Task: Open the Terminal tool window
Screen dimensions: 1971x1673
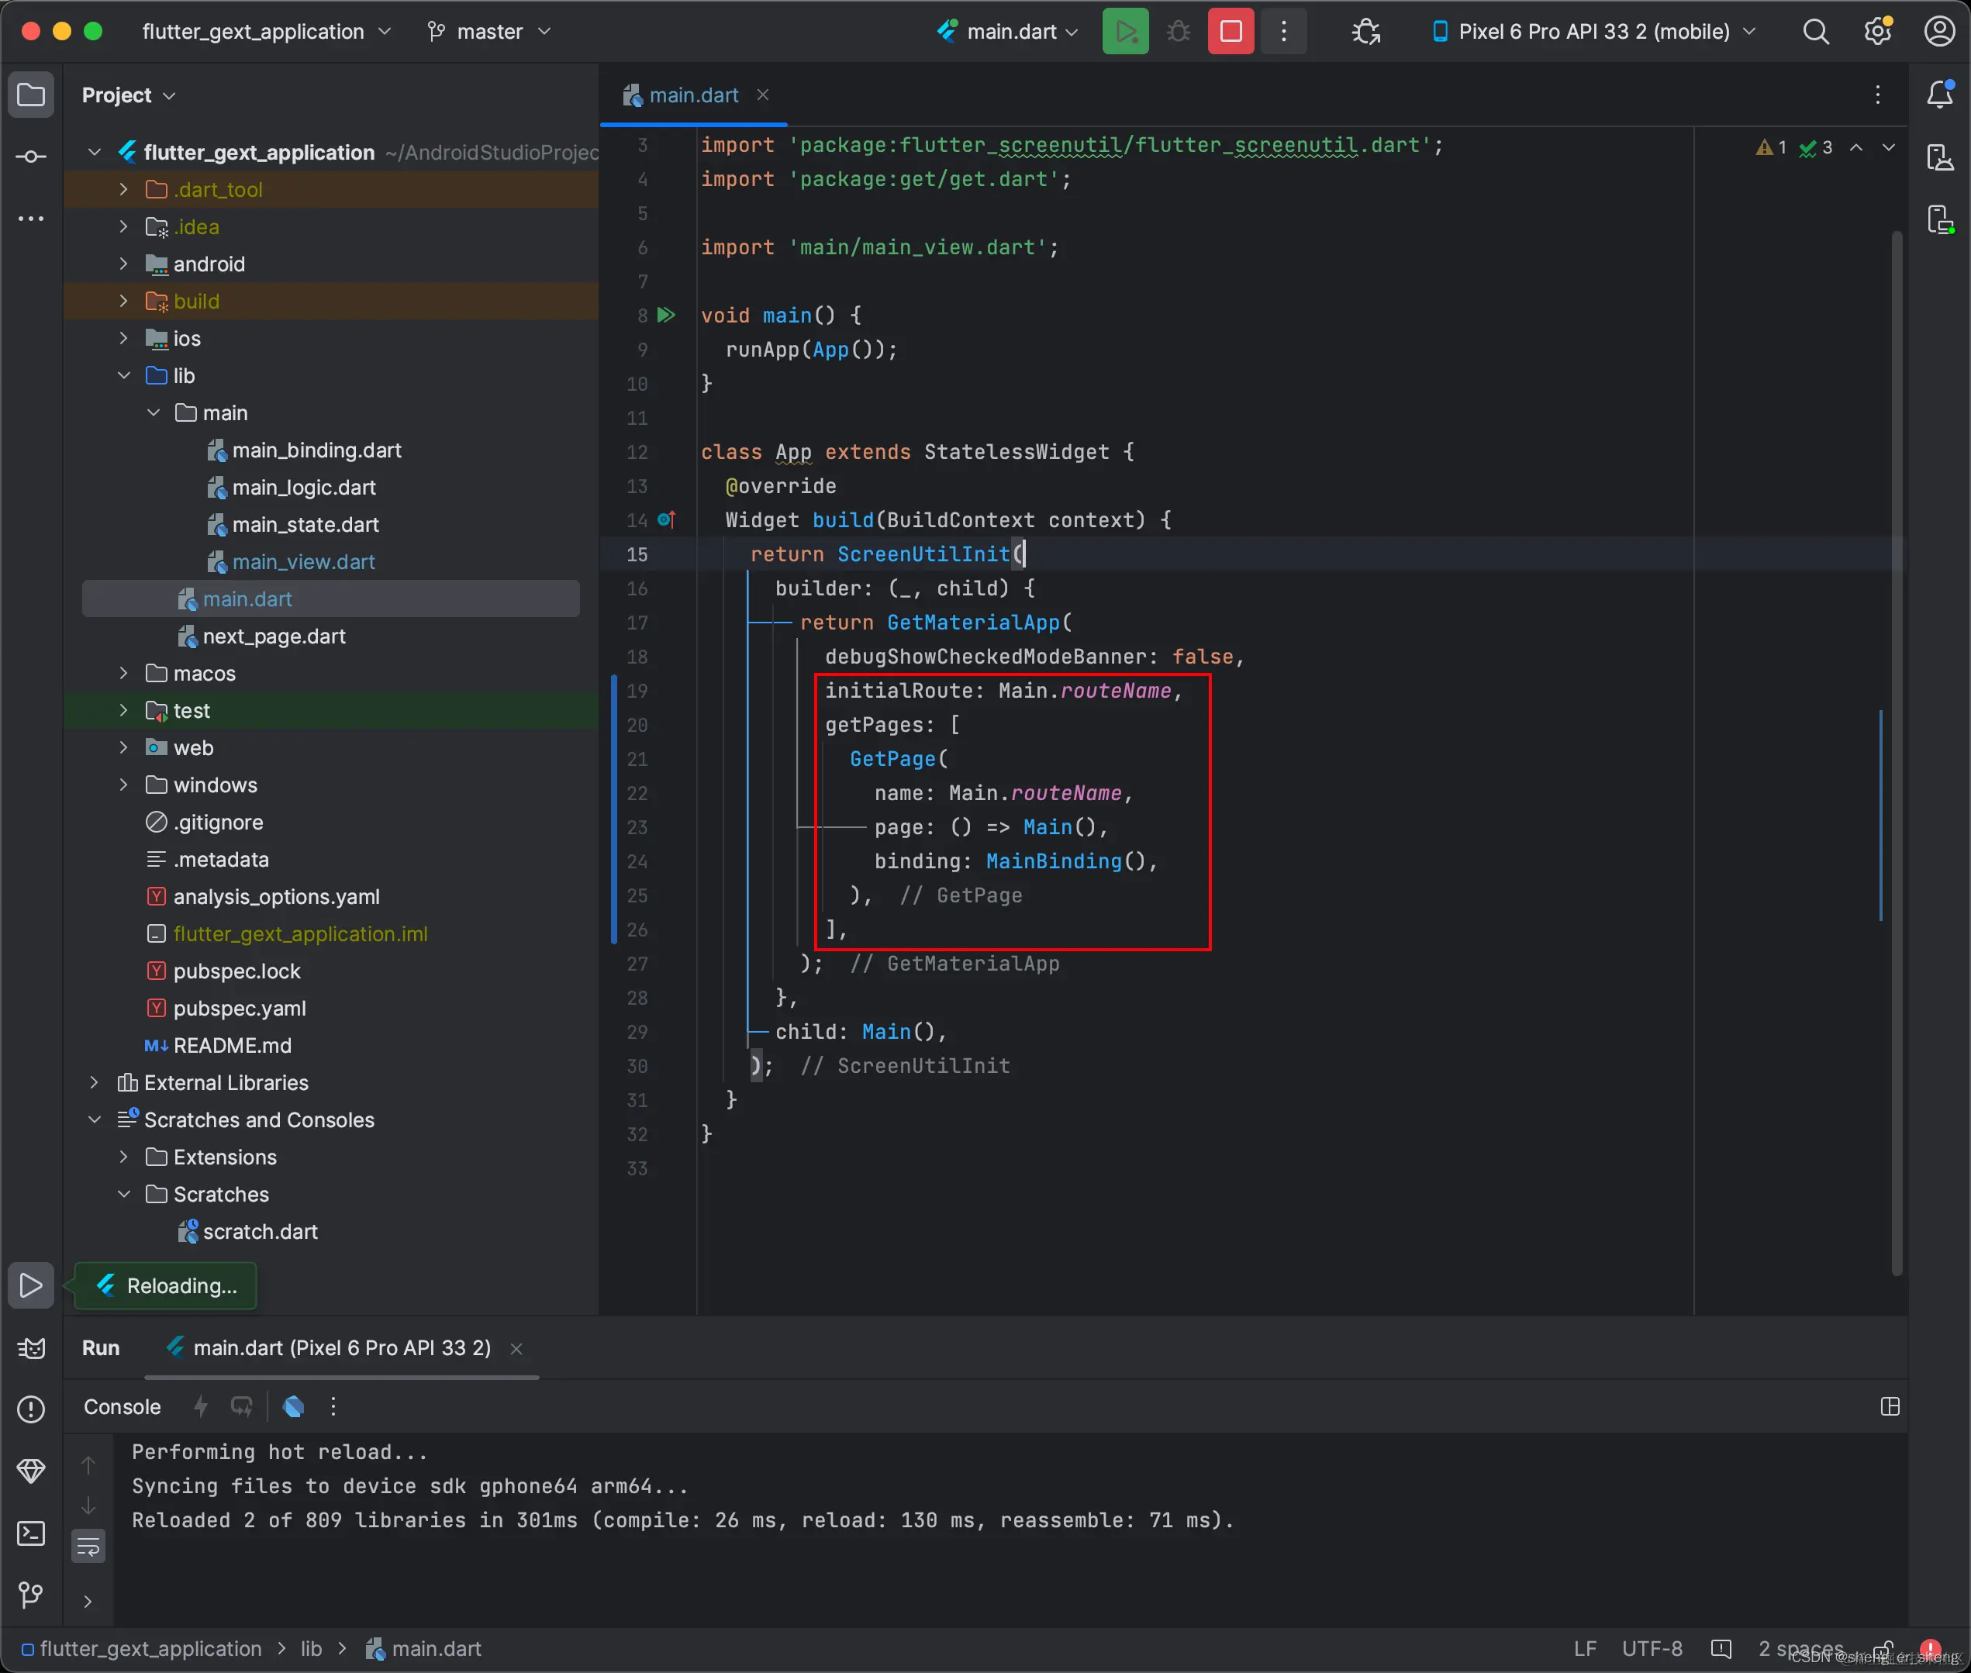Action: pos(31,1533)
